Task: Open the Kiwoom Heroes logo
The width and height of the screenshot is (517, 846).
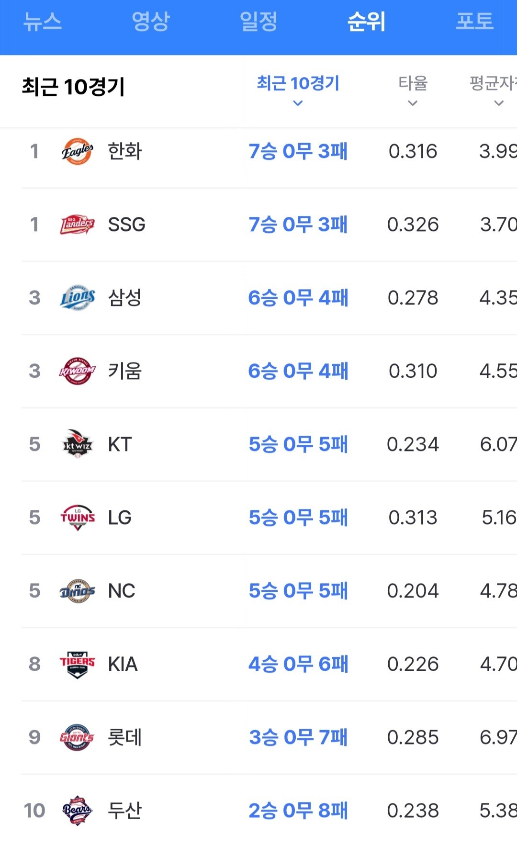Action: point(77,371)
